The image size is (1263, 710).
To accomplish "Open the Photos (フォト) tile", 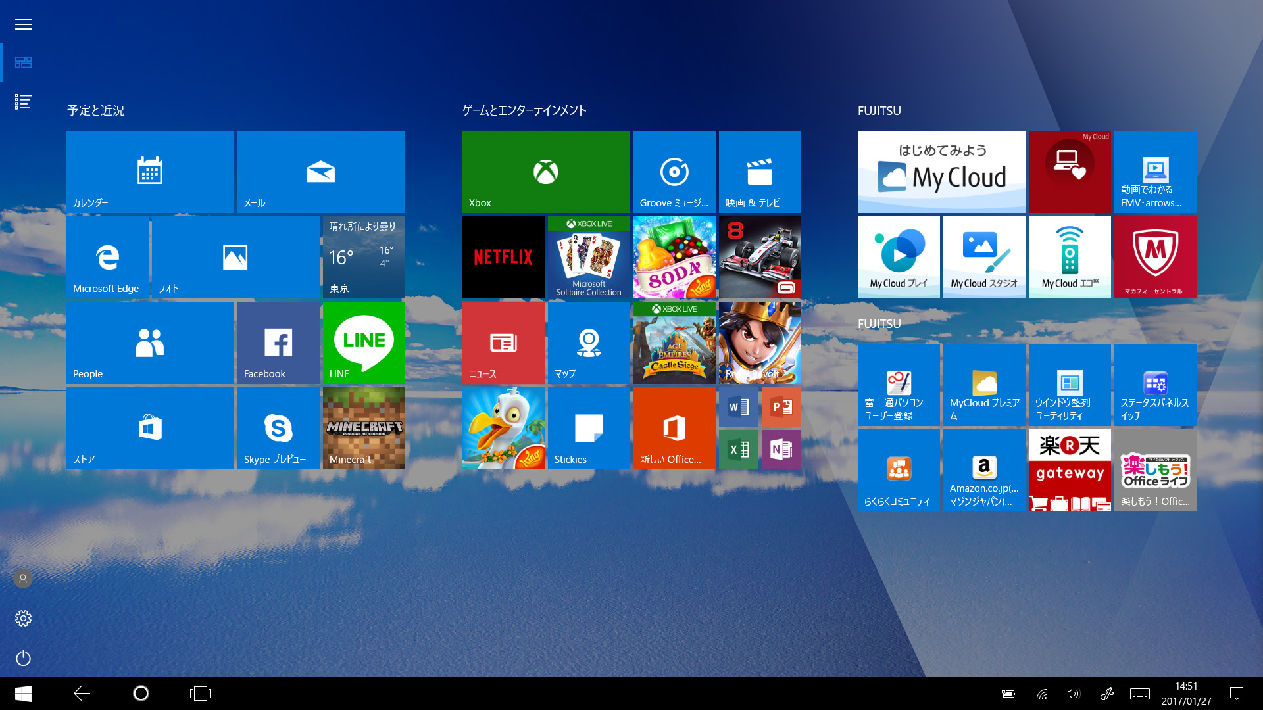I will coord(235,257).
